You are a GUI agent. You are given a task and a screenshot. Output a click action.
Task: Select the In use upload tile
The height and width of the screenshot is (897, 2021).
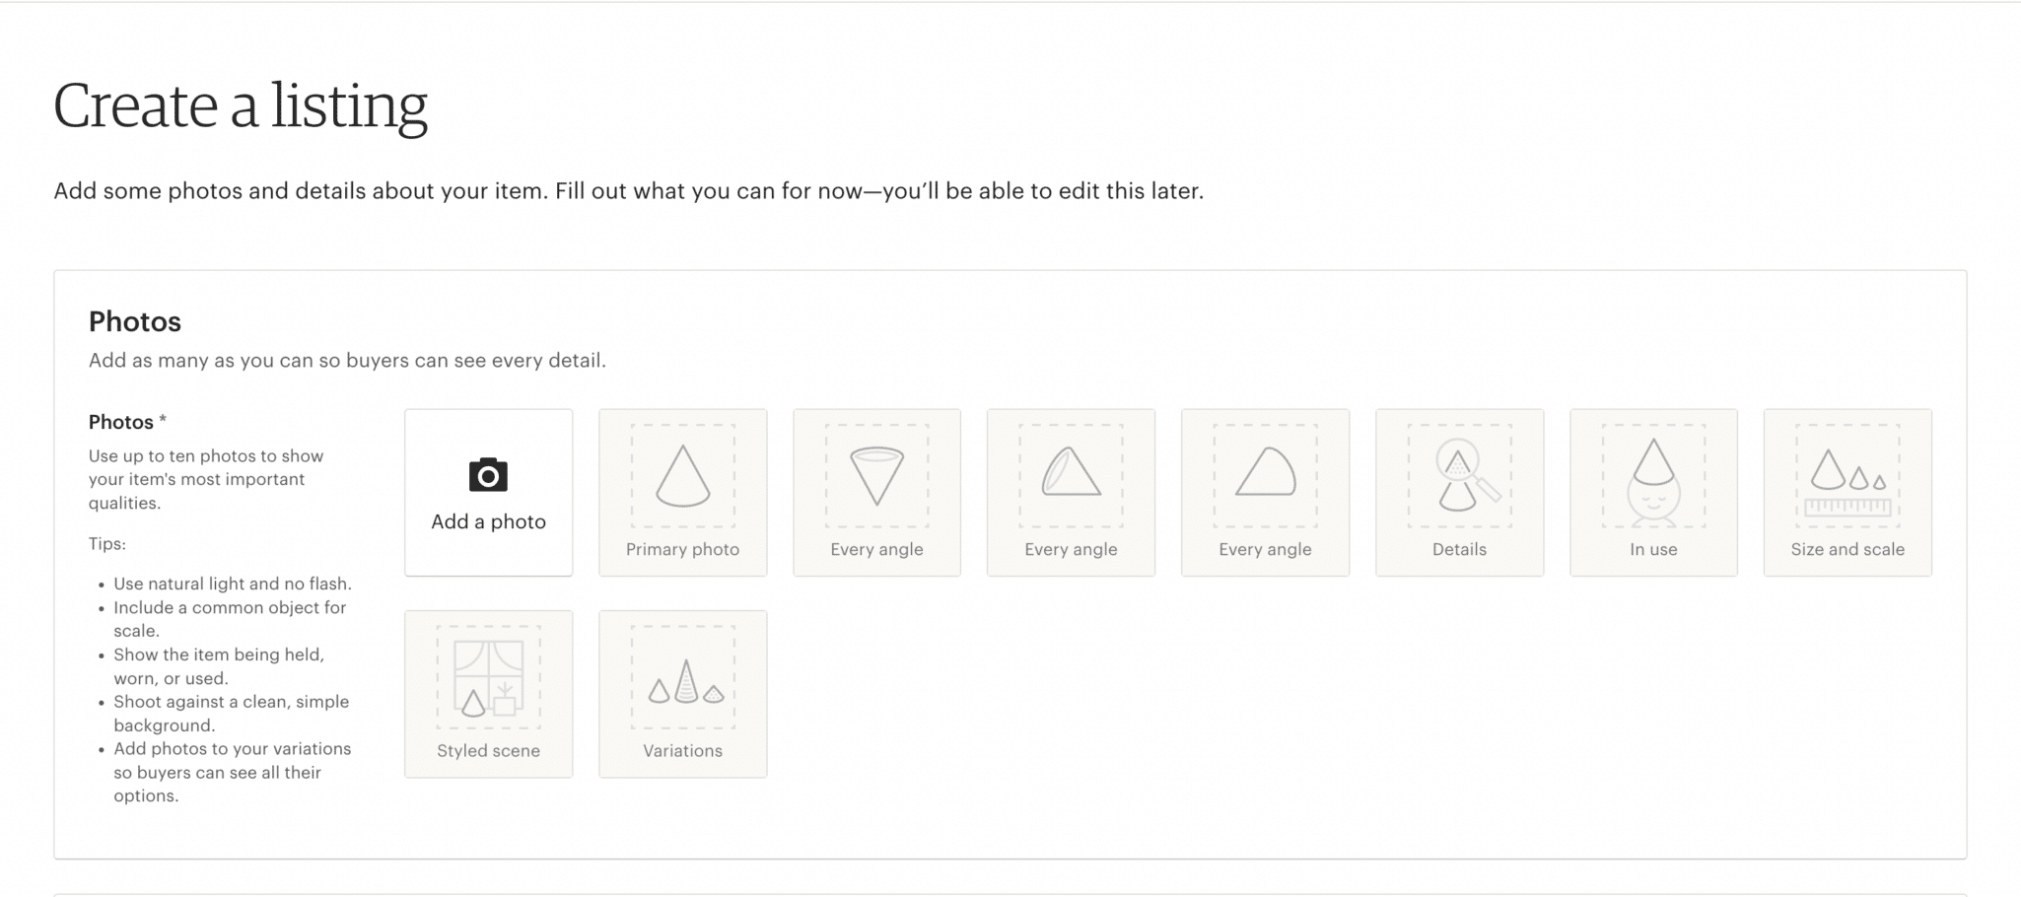pyautogui.click(x=1654, y=492)
